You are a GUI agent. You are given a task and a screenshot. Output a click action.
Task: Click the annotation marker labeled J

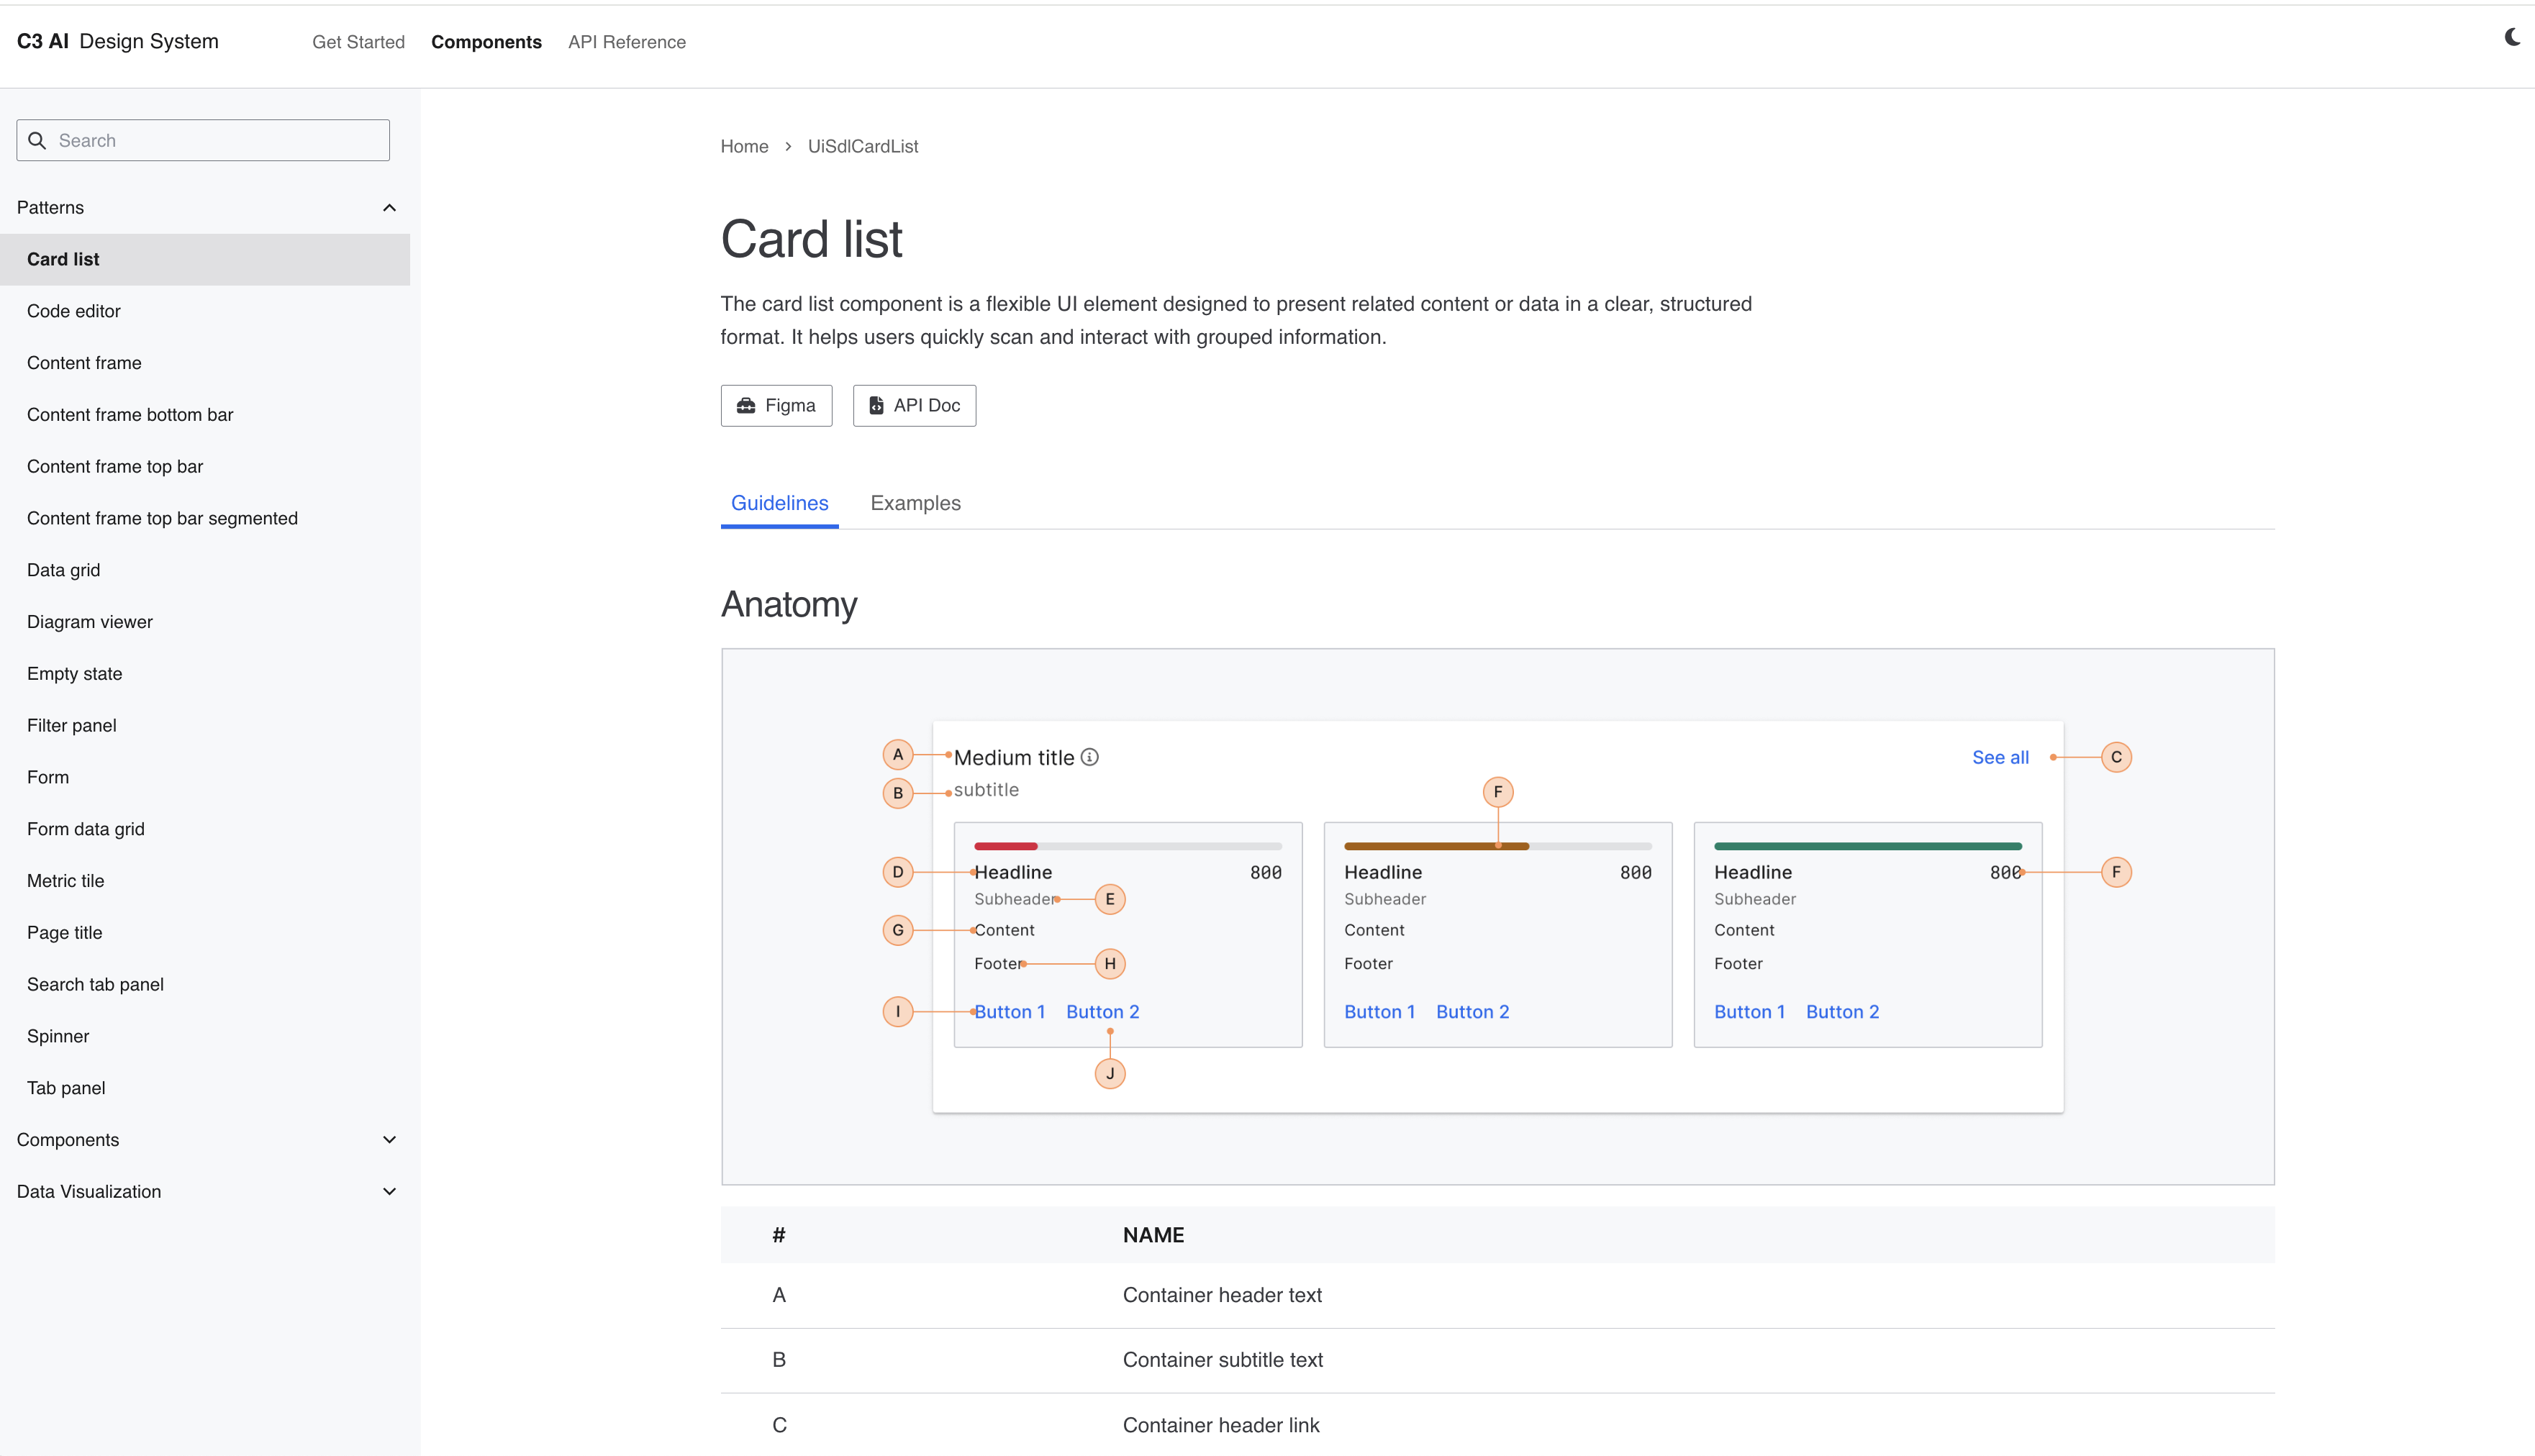point(1110,1074)
